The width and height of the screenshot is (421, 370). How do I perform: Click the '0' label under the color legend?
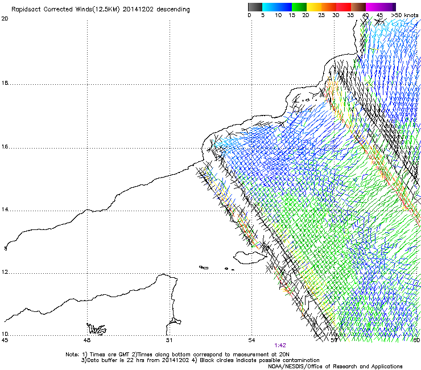coord(249,15)
